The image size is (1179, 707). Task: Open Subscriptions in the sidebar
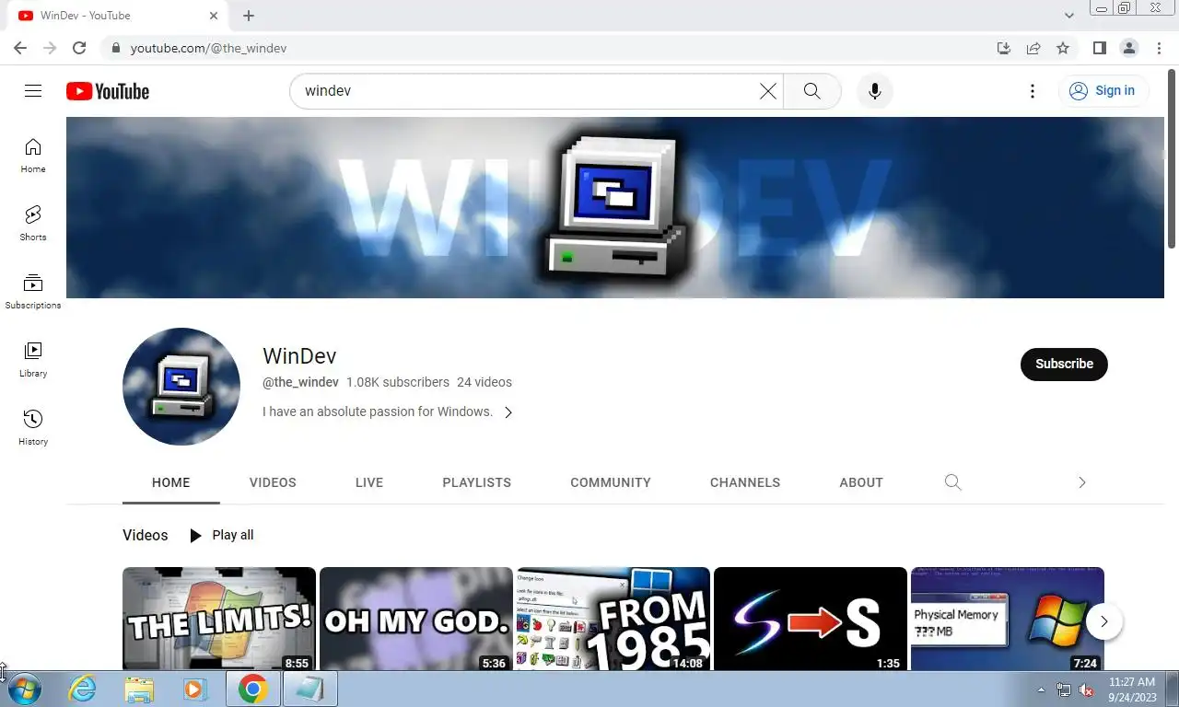pyautogui.click(x=33, y=292)
